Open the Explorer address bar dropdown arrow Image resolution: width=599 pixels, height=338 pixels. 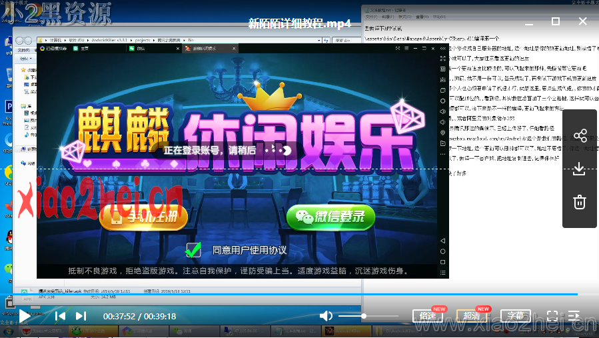pyautogui.click(x=319, y=40)
